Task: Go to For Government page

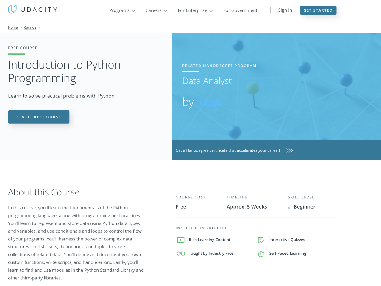Action: (240, 10)
